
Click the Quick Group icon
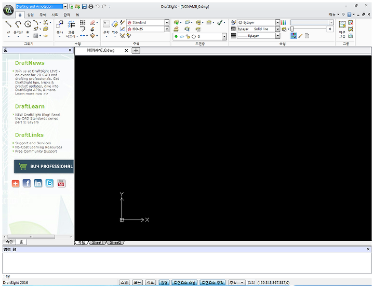click(342, 24)
